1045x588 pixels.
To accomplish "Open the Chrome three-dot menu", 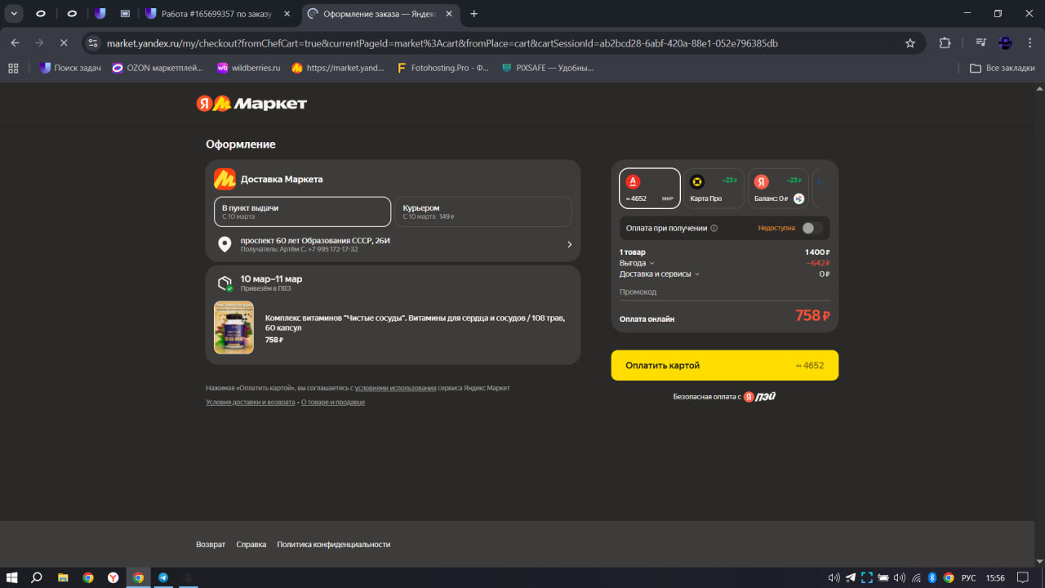I will (1029, 43).
